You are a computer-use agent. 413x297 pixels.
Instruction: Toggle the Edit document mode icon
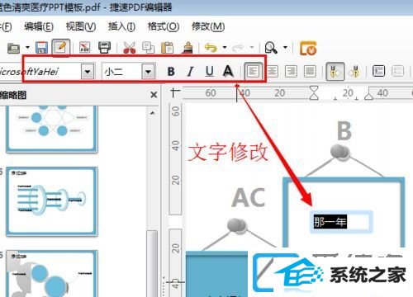click(x=60, y=48)
